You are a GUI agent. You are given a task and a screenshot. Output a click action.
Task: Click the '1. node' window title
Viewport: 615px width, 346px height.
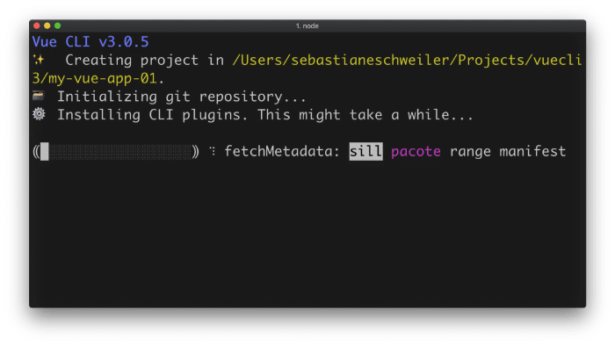pyautogui.click(x=307, y=25)
